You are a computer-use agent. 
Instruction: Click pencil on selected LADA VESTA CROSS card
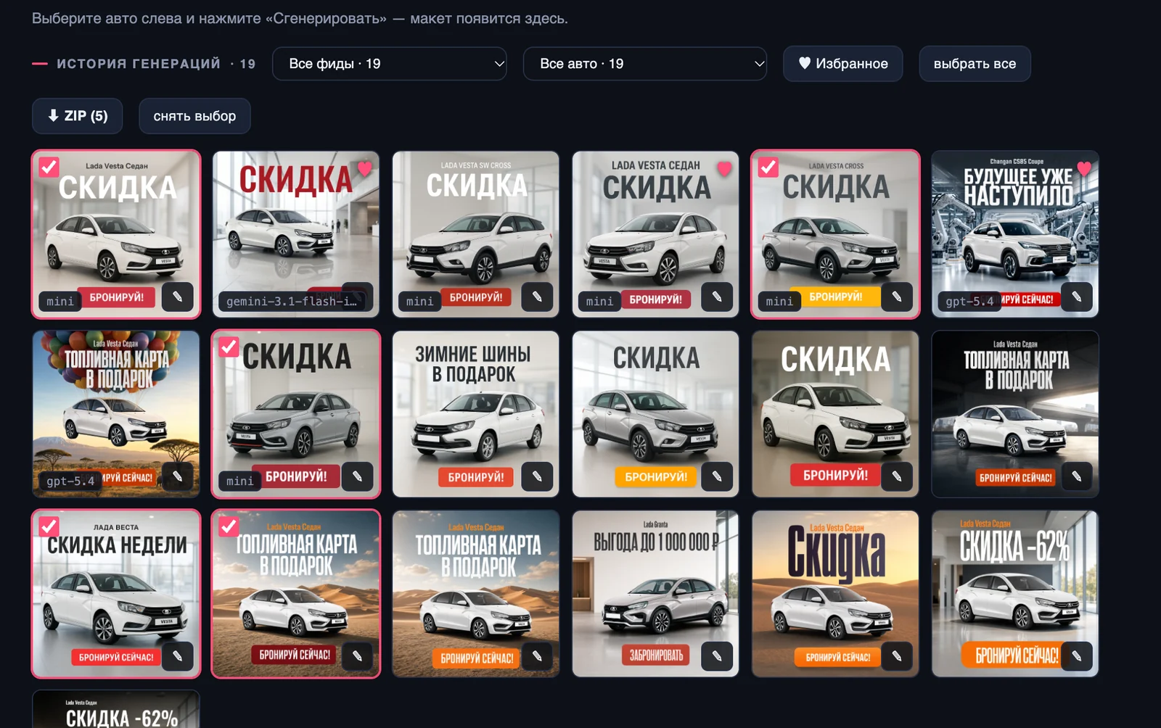pos(897,297)
